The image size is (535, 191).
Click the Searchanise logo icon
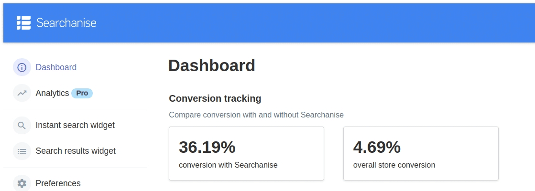click(x=23, y=23)
